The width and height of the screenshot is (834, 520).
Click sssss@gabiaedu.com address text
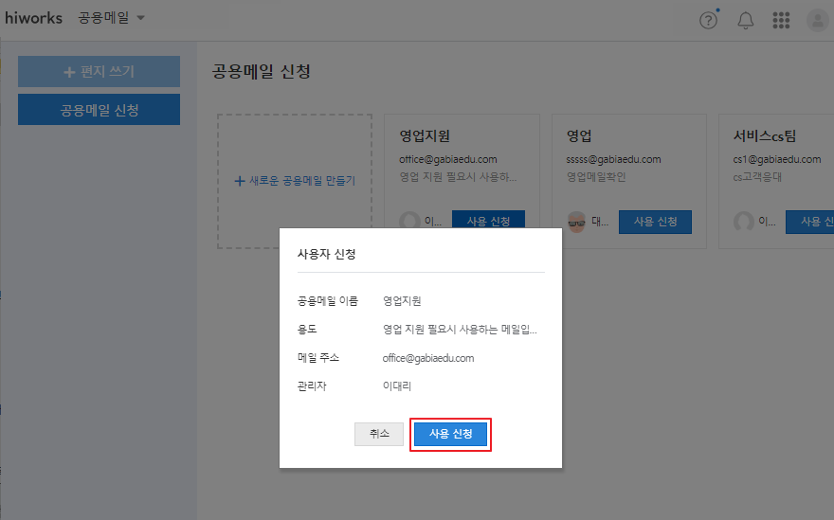613,159
